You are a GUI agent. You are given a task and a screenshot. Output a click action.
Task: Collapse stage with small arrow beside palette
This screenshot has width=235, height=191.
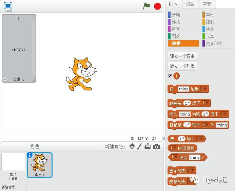(x=164, y=138)
